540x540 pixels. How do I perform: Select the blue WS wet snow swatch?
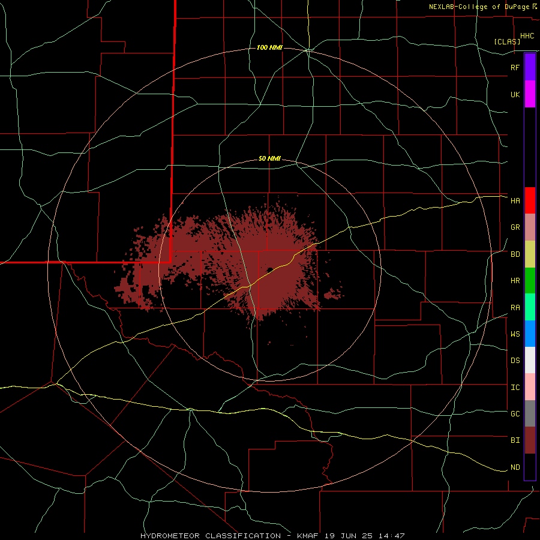pos(530,334)
